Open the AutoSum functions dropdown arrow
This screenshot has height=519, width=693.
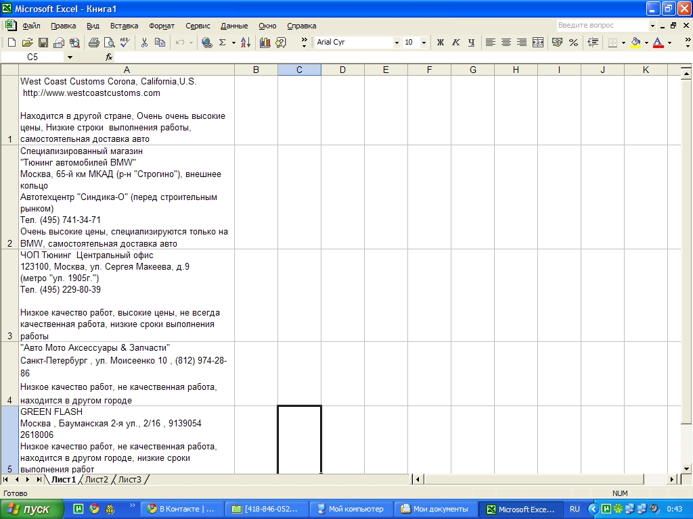click(x=233, y=43)
